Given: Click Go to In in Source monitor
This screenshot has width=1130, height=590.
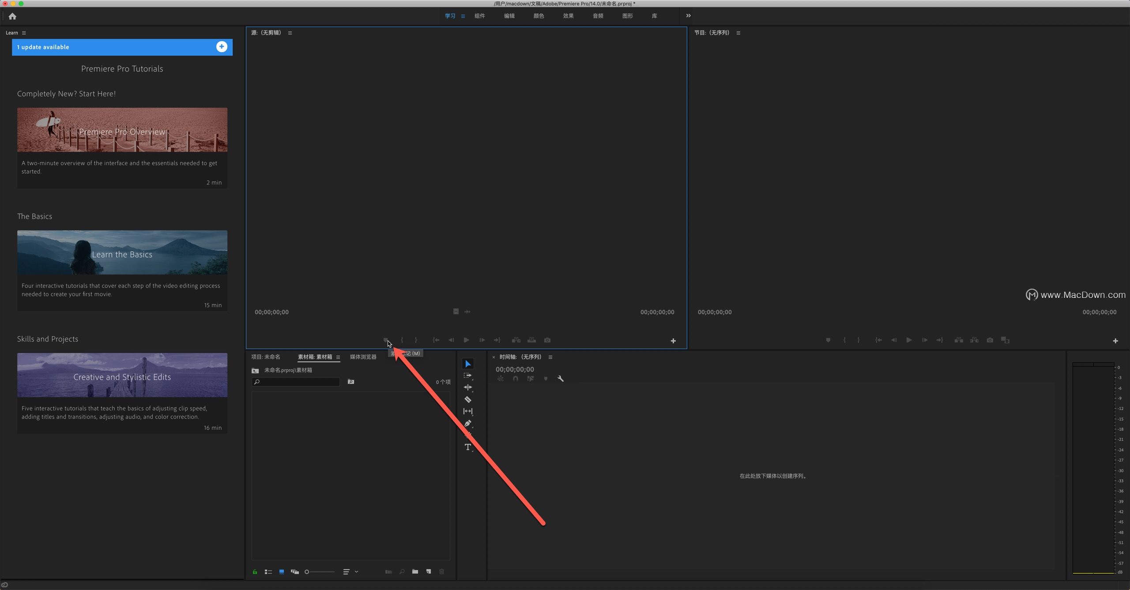Looking at the screenshot, I should 436,340.
